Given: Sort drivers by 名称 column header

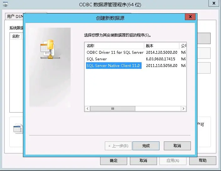Looking at the screenshot, I should click(115, 46).
